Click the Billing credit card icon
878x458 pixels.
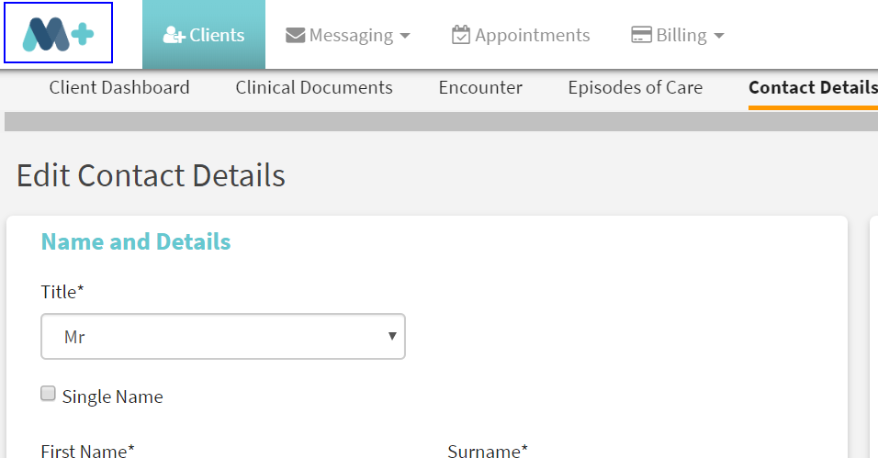[x=641, y=35]
